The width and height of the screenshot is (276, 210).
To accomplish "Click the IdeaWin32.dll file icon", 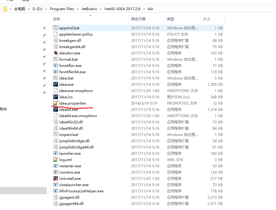I will pyautogui.click(x=56, y=122).
